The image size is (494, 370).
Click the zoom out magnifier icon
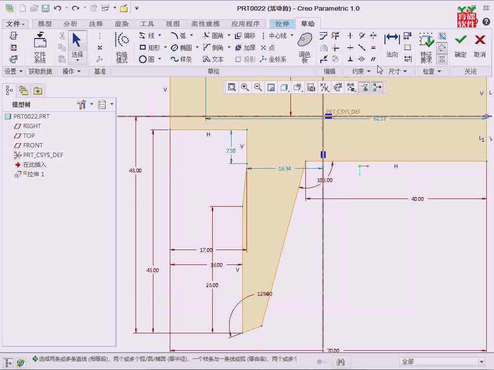coord(258,87)
